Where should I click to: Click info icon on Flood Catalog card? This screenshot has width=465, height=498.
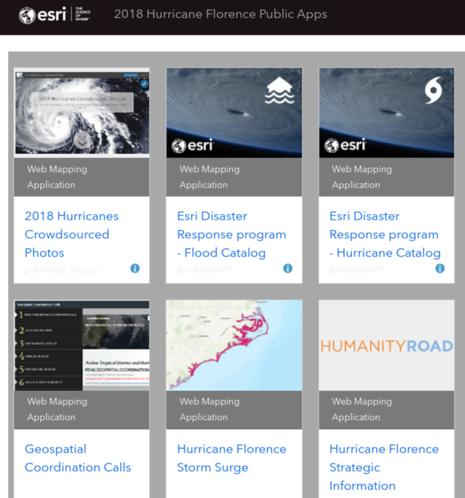coord(287,268)
